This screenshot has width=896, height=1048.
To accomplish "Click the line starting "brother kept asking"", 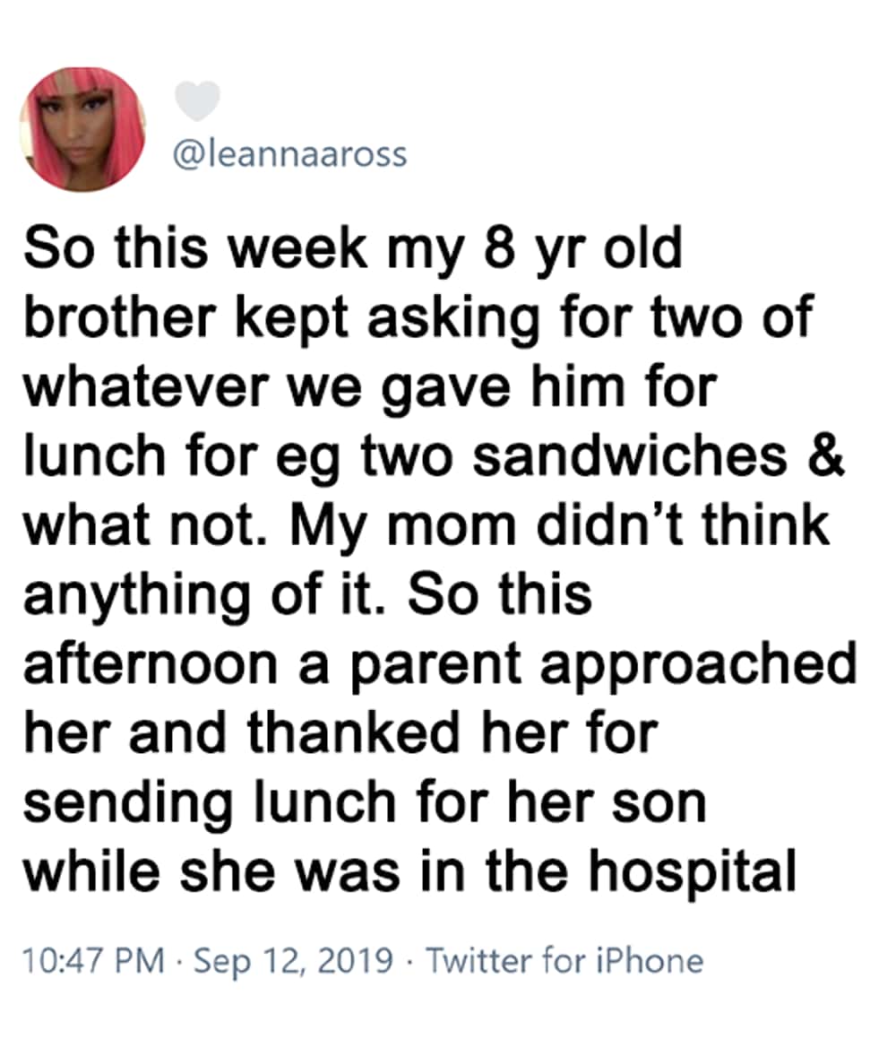I will [418, 318].
